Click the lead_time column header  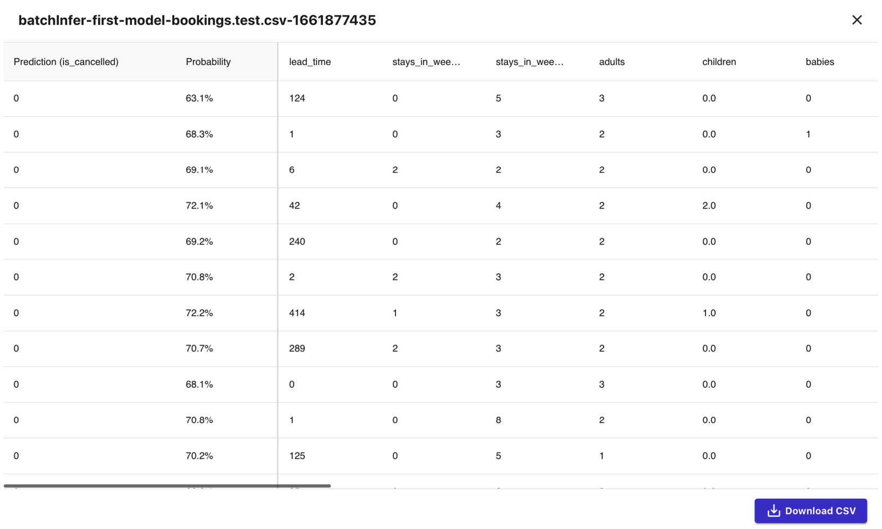pos(310,62)
